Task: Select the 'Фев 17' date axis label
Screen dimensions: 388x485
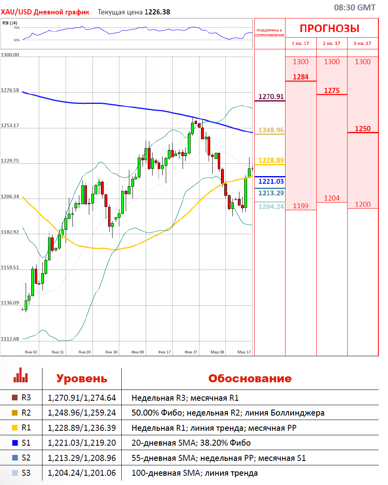Action: coord(165,352)
